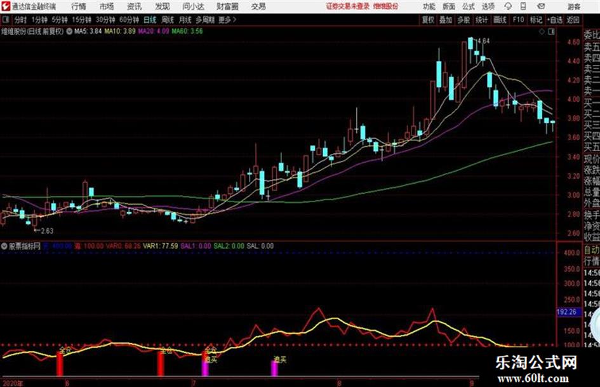The height and width of the screenshot is (387, 600).
Task: Expand the 更多 periods list
Action: pyautogui.click(x=227, y=20)
